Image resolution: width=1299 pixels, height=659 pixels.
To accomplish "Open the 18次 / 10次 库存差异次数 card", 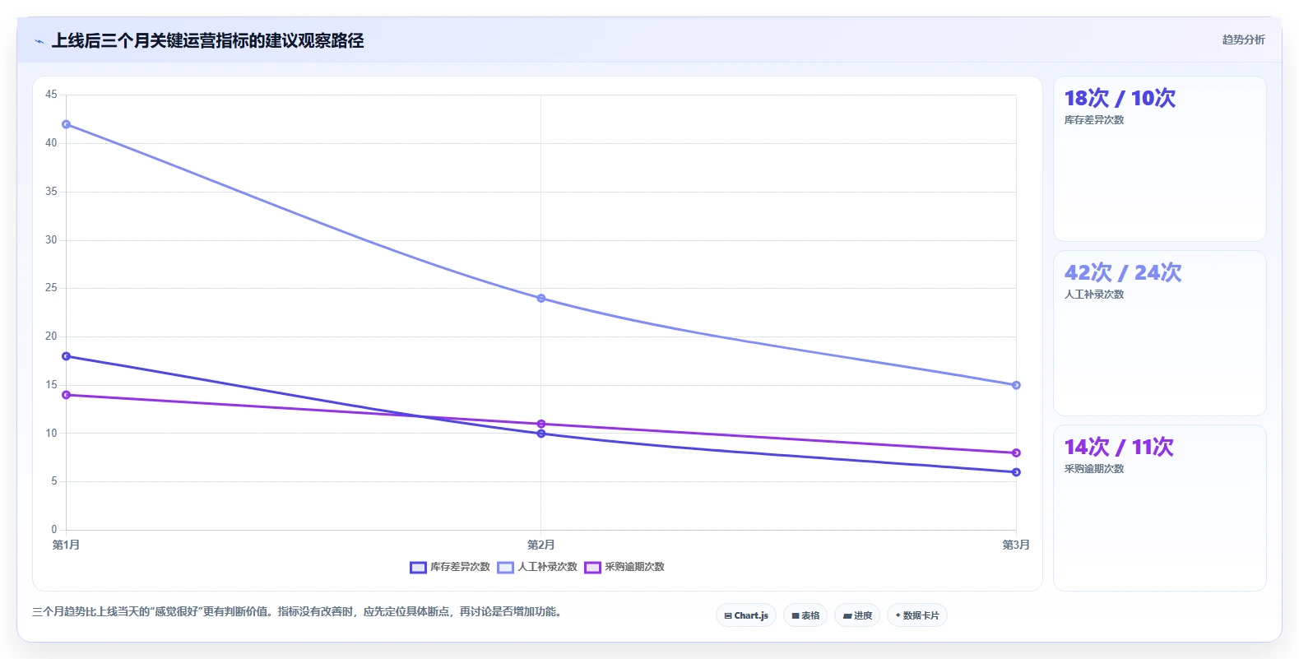I will point(1160,159).
